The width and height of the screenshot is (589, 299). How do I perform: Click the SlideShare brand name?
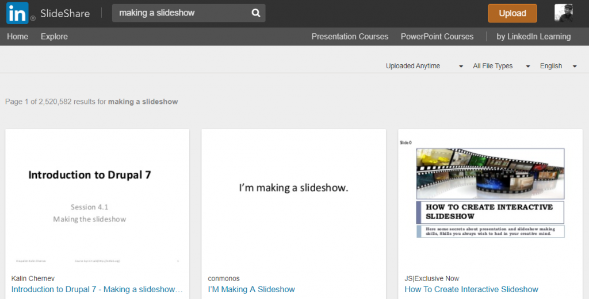coord(65,13)
